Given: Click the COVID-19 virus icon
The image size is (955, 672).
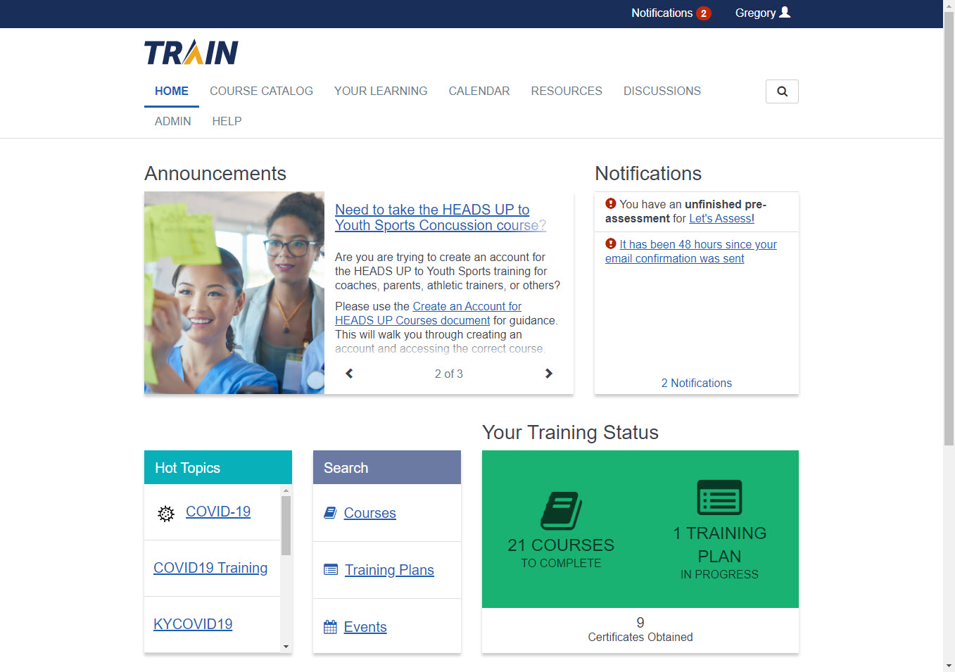Looking at the screenshot, I should [166, 514].
